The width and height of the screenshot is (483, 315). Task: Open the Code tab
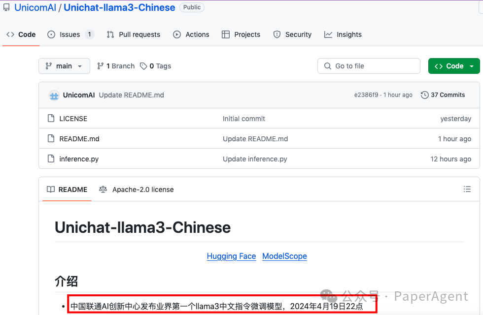click(21, 34)
